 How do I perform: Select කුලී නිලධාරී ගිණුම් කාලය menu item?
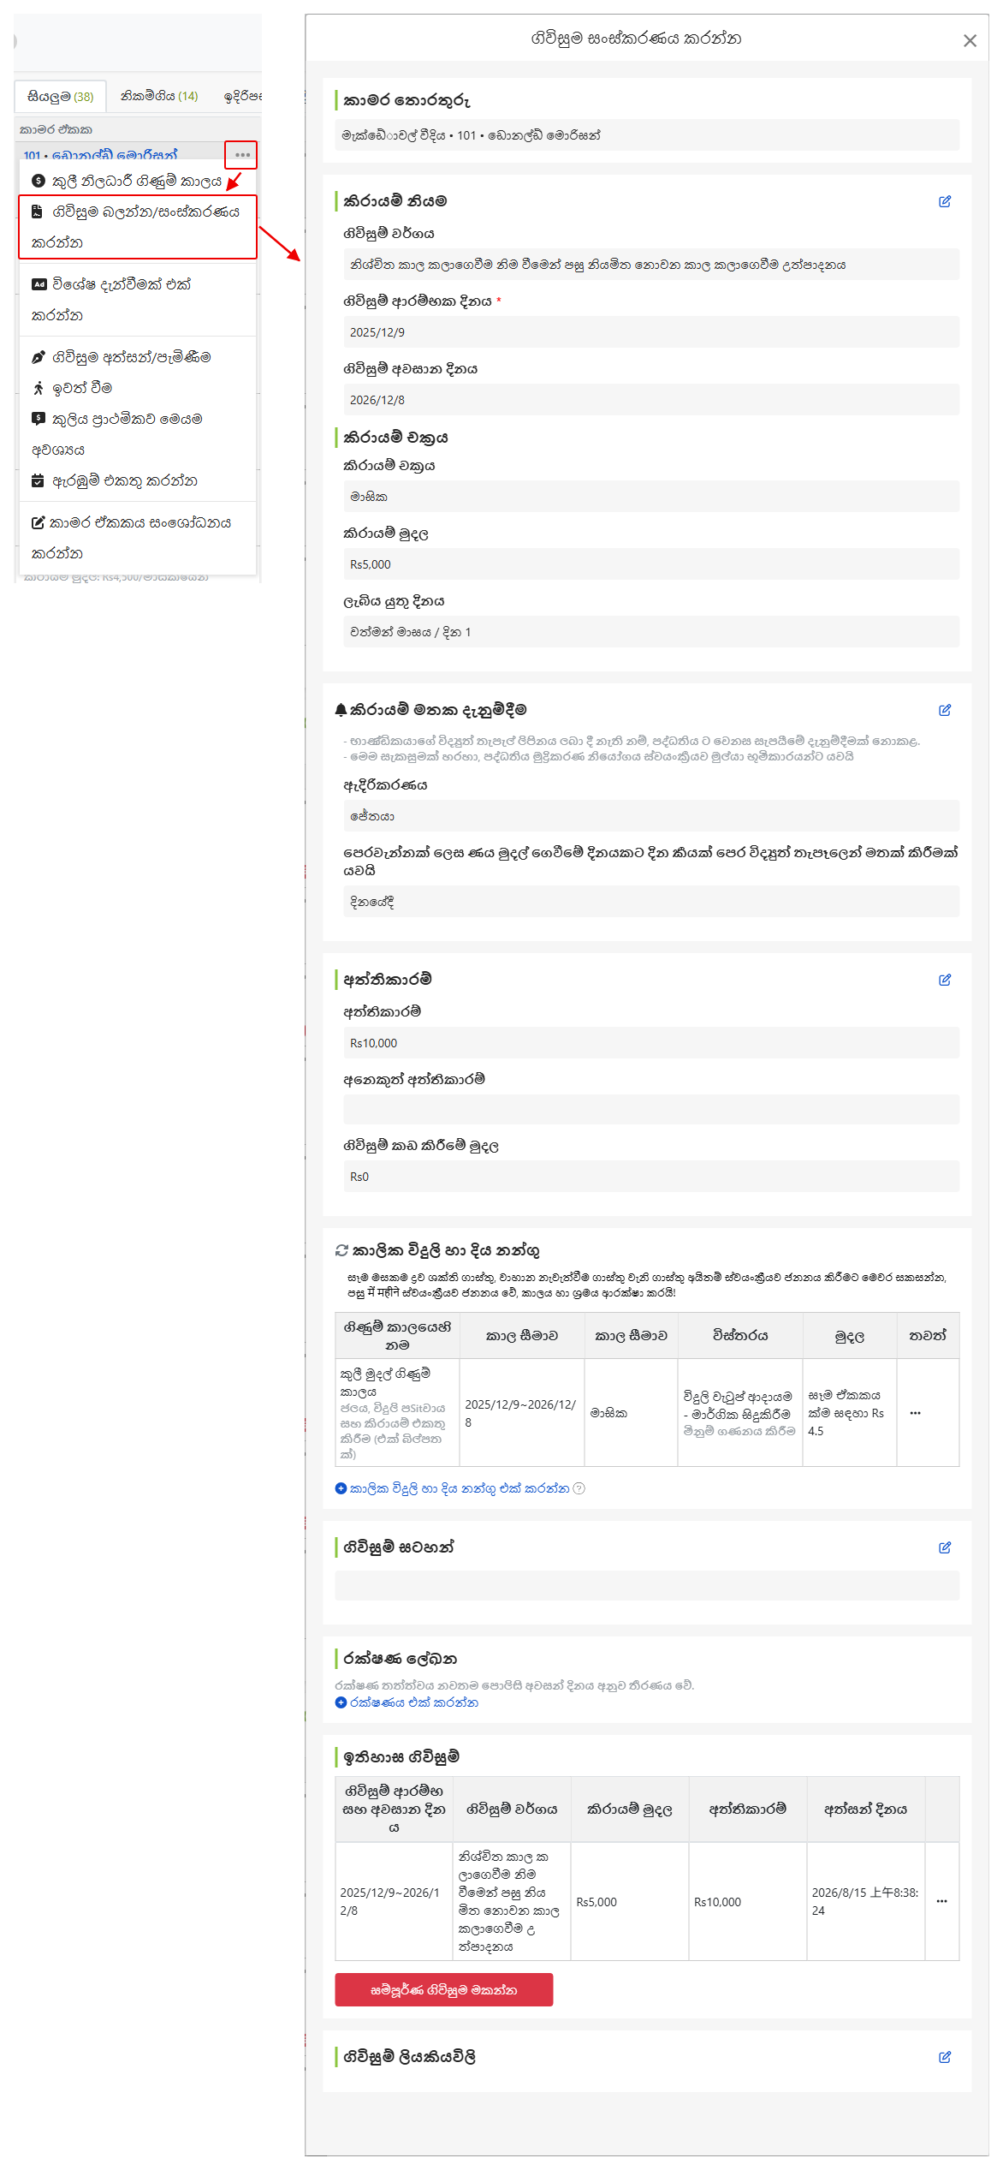point(127,181)
